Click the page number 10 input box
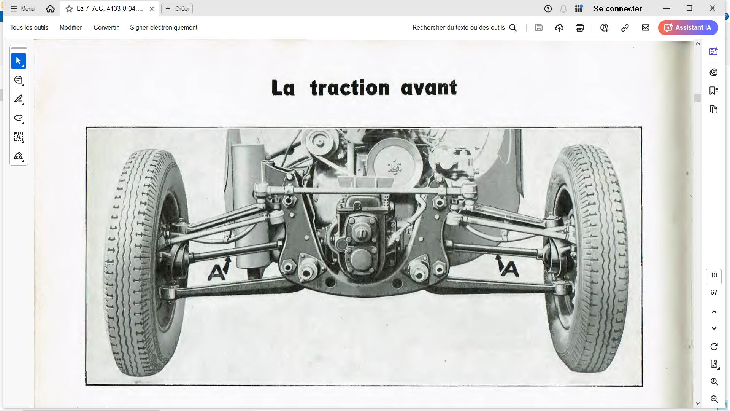The height and width of the screenshot is (411, 730). point(713,276)
